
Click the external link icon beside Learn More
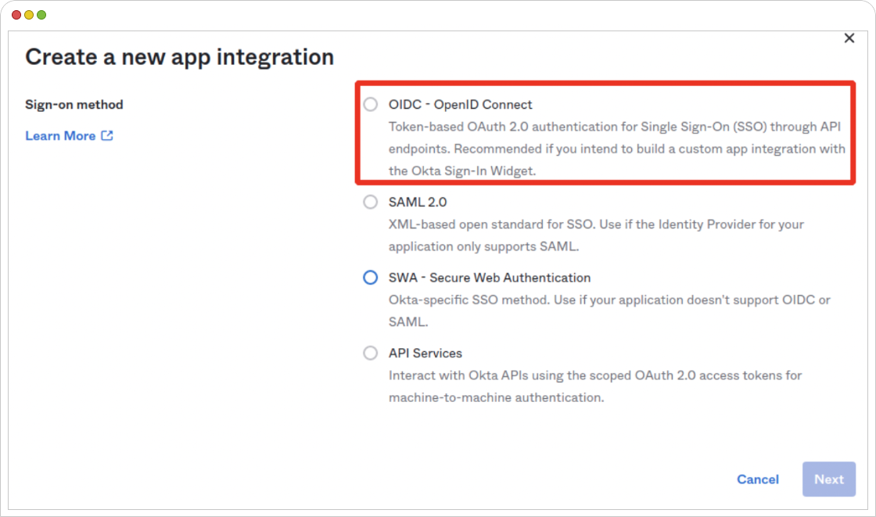click(x=106, y=136)
